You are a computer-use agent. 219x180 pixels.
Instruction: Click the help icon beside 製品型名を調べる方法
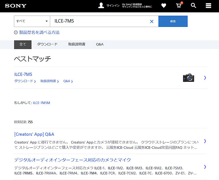16,33
